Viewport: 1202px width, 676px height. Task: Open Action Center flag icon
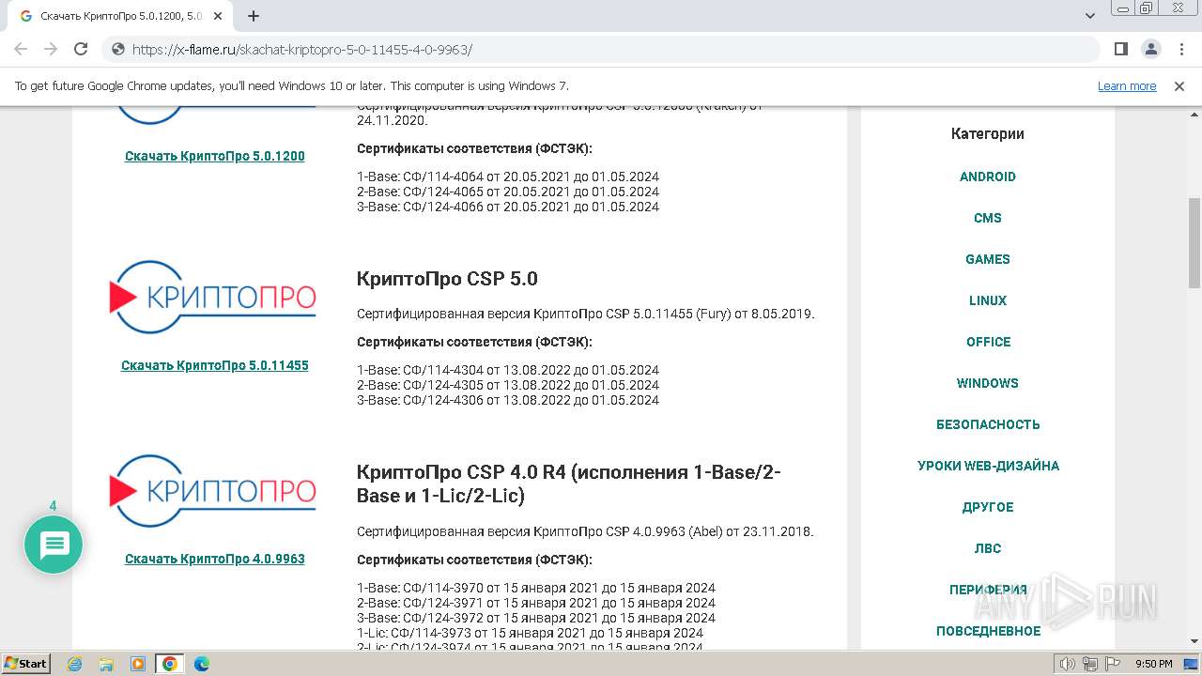pyautogui.click(x=1111, y=664)
